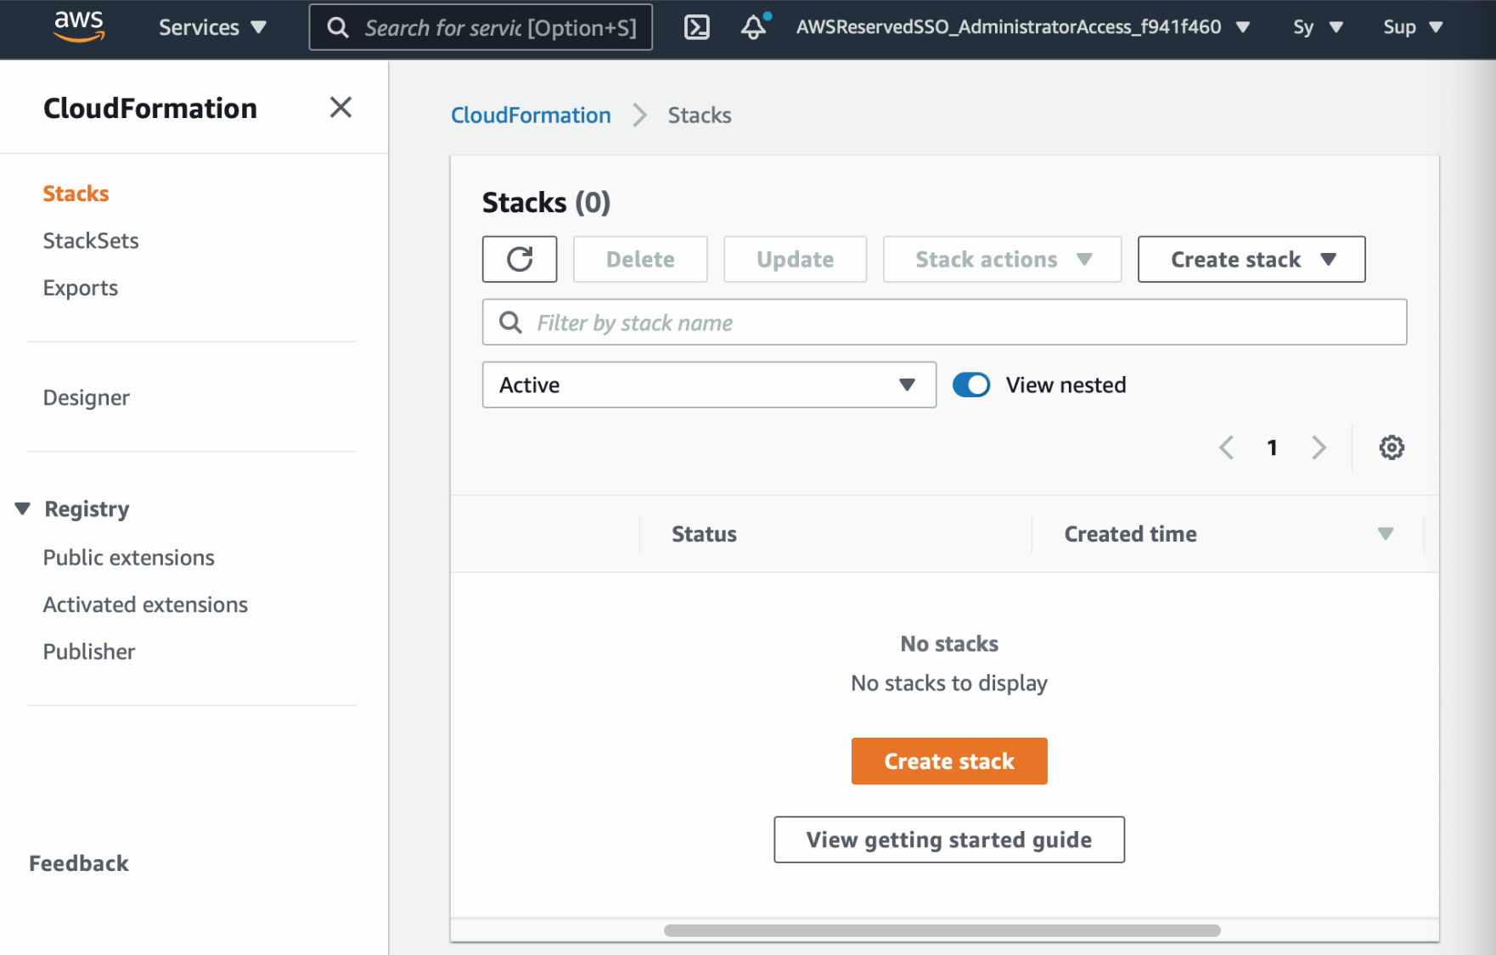Open the notifications bell
This screenshot has width=1496, height=955.
754,27
